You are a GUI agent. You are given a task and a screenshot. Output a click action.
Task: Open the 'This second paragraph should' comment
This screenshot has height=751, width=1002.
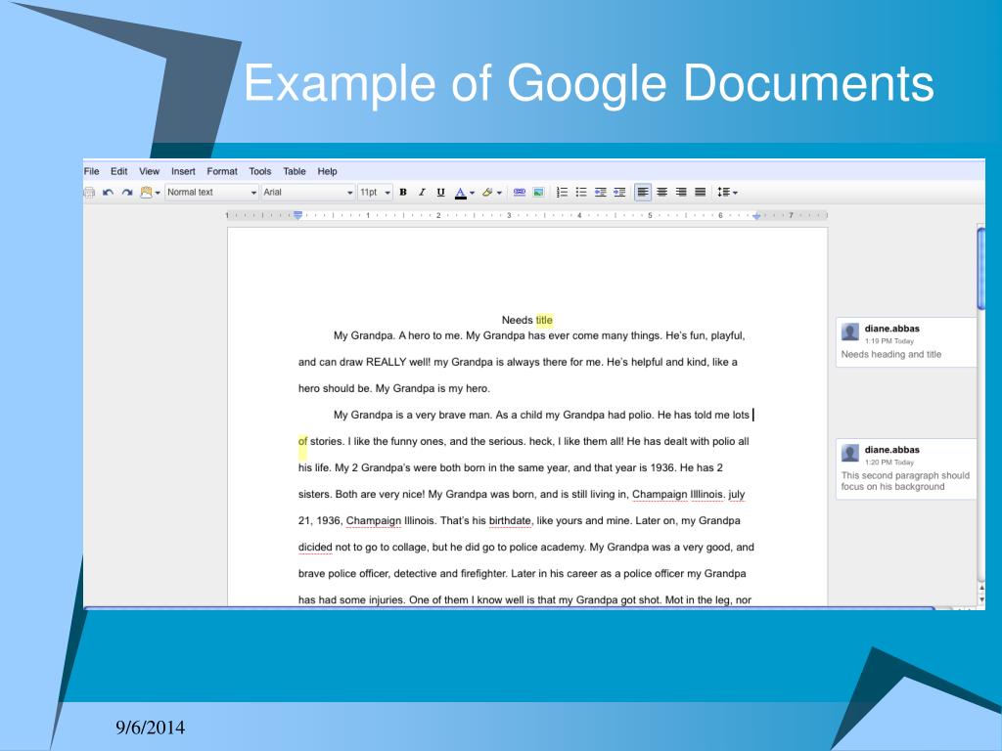point(905,468)
